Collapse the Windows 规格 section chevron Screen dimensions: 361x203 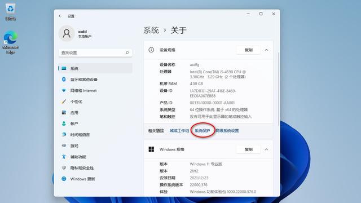[x=266, y=149]
